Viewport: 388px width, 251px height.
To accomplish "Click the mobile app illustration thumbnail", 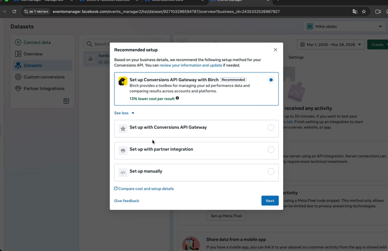I will 191,243.
